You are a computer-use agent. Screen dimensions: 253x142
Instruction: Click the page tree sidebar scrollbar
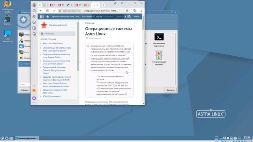(x=78, y=47)
